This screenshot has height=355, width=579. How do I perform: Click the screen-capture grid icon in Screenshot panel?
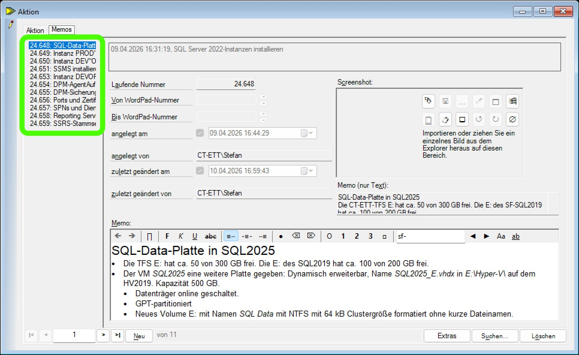(512, 101)
